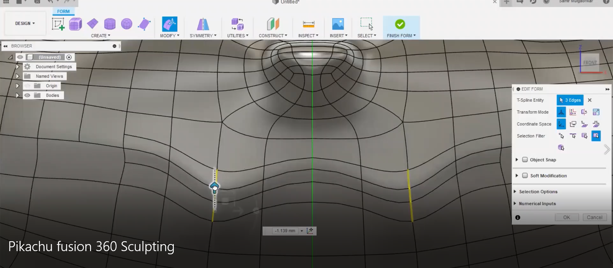This screenshot has width=613, height=268.
Task: Click the 3 Edges selection button
Action: click(570, 100)
